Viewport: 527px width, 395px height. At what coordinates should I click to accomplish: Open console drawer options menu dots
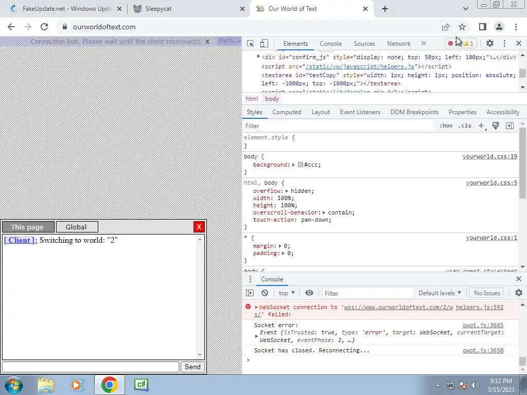[x=250, y=279]
